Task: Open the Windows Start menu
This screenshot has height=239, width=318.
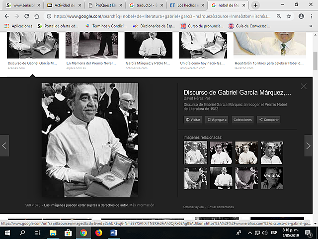Action: pos(7,233)
